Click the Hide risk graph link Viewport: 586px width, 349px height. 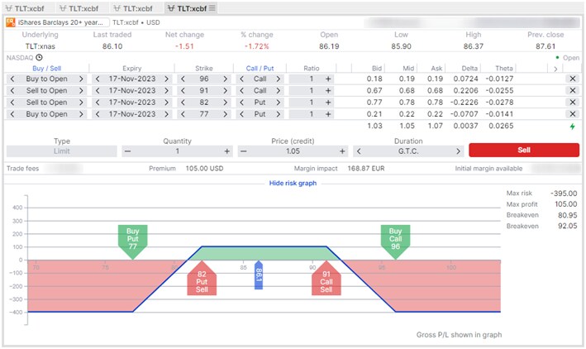coord(293,182)
